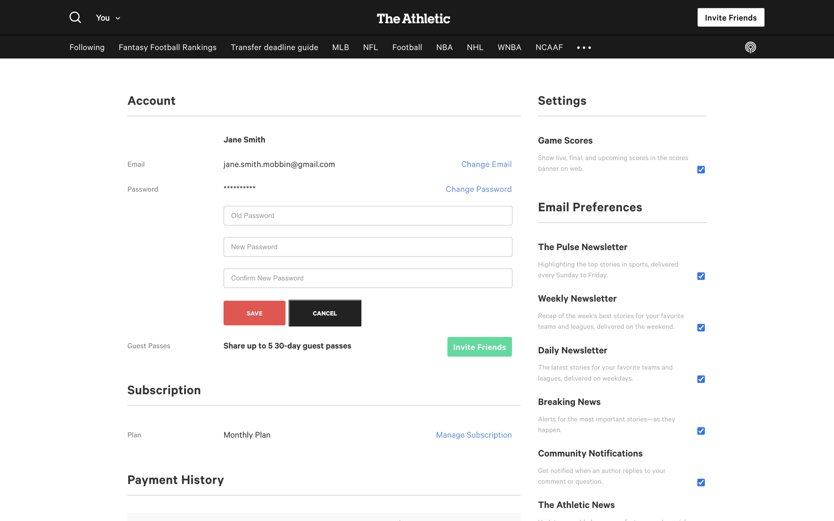
Task: Toggle the Weekly Newsletter checkbox
Action: 701,328
